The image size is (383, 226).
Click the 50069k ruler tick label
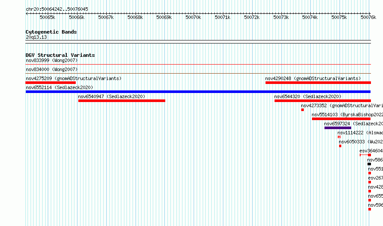[x=164, y=17]
